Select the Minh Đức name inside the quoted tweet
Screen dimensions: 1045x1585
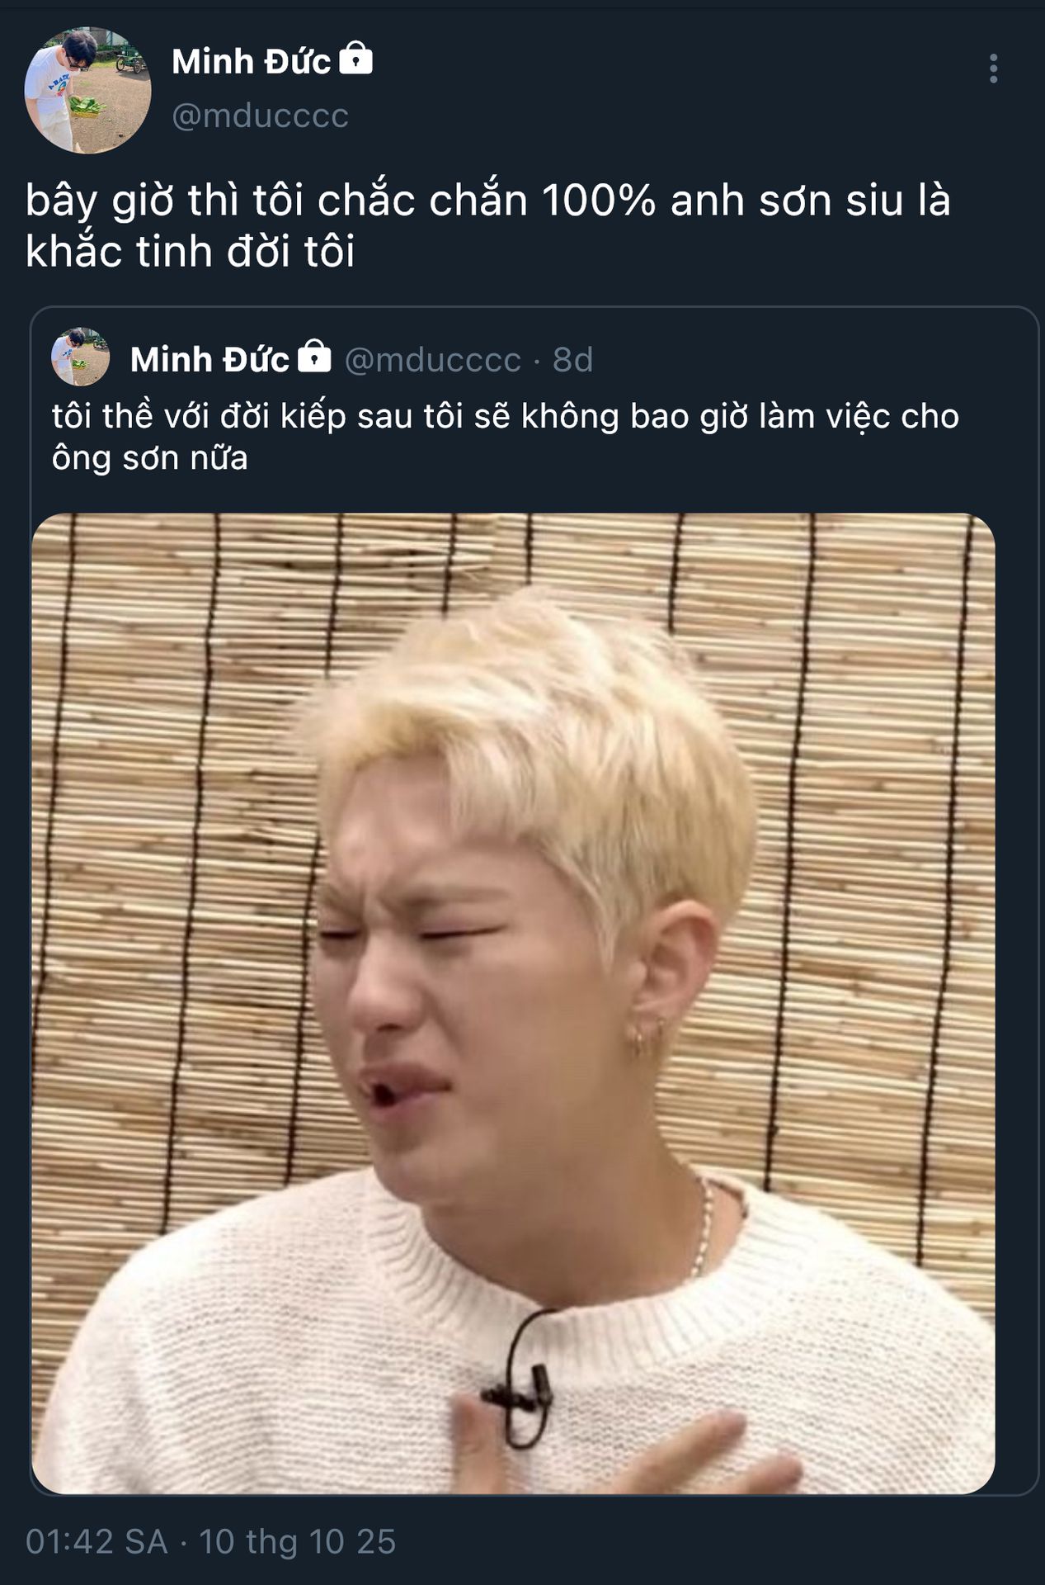[x=209, y=359]
